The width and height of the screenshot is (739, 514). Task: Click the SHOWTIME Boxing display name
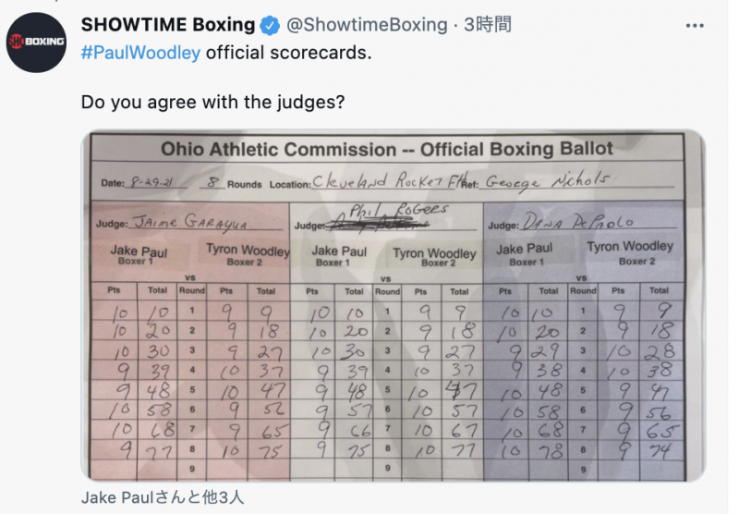pyautogui.click(x=168, y=25)
